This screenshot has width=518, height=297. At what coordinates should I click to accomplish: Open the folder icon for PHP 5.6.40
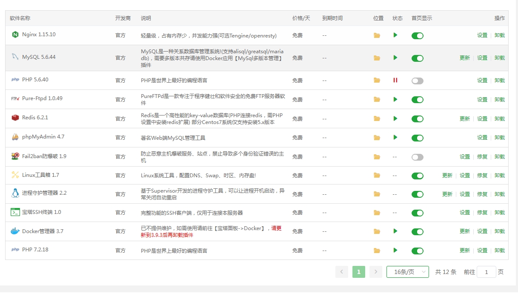[377, 80]
